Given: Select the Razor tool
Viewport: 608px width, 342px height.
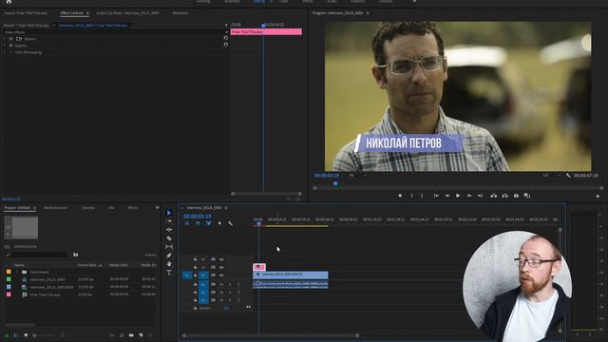Looking at the screenshot, I should pos(169,238).
